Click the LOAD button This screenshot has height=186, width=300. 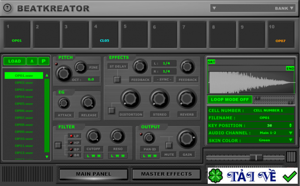coord(15,61)
